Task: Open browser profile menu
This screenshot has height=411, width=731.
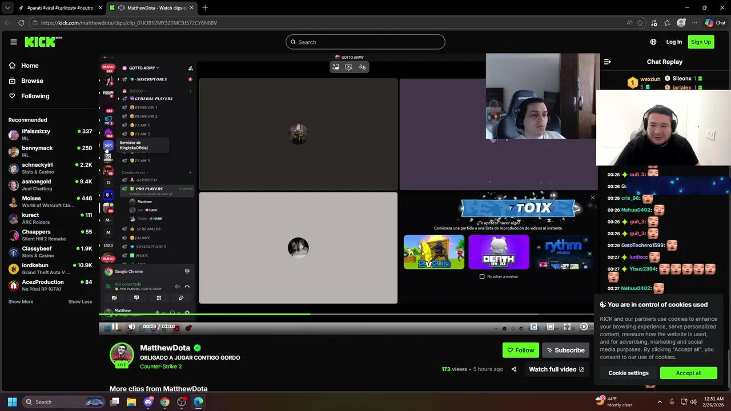Action: pos(681,23)
